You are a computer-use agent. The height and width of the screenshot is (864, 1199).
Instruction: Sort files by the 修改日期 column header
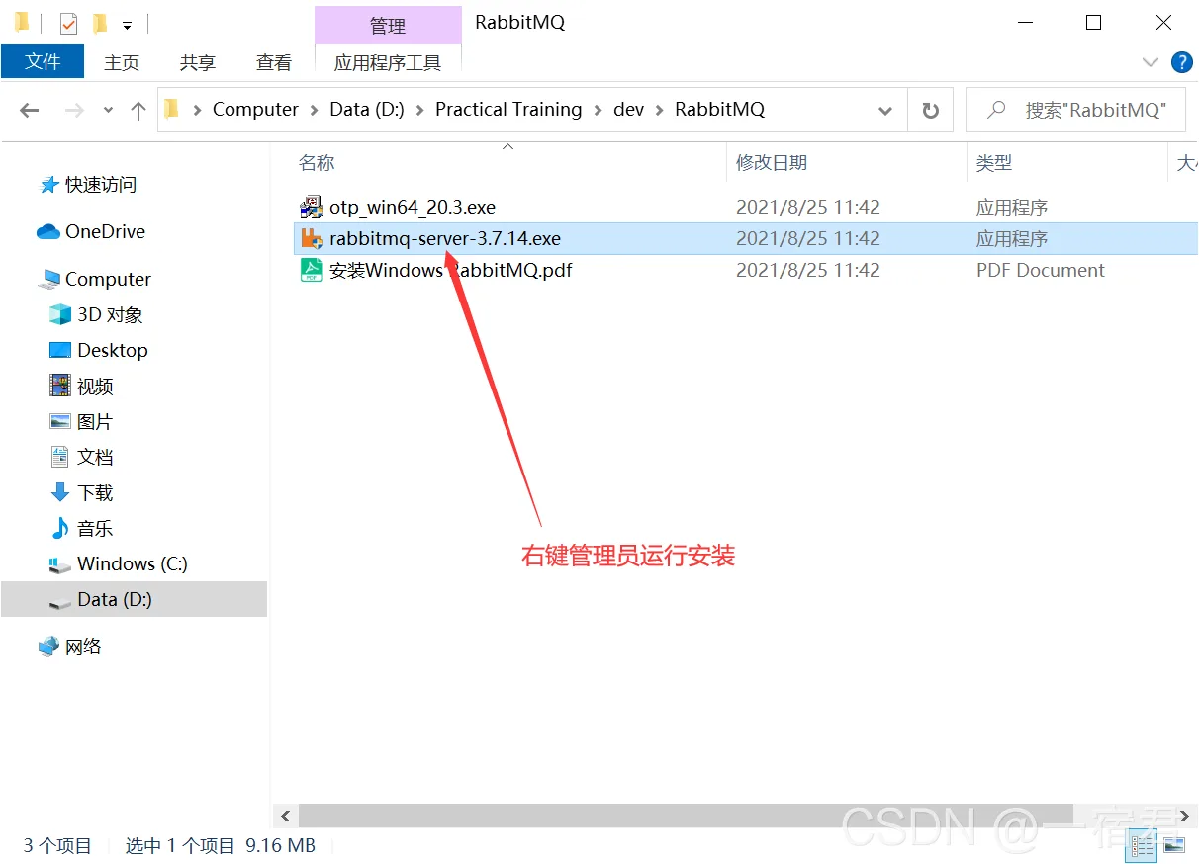(x=772, y=163)
